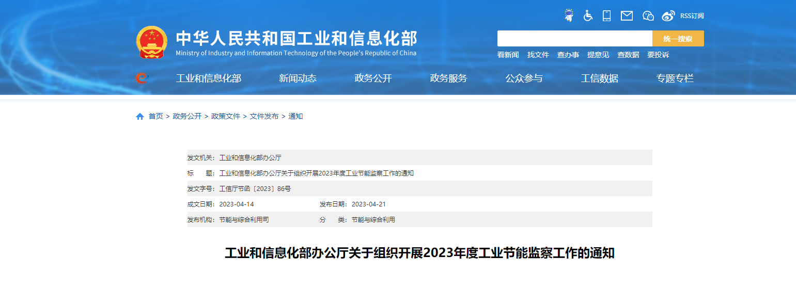
Task: Click the WeChat icon in header
Action: [x=648, y=15]
